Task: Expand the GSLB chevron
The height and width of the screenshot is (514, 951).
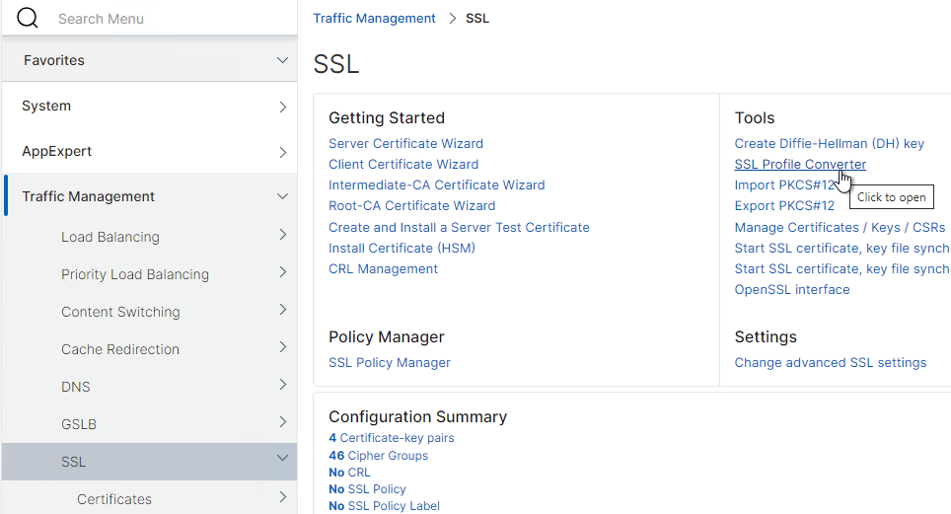Action: coord(282,422)
